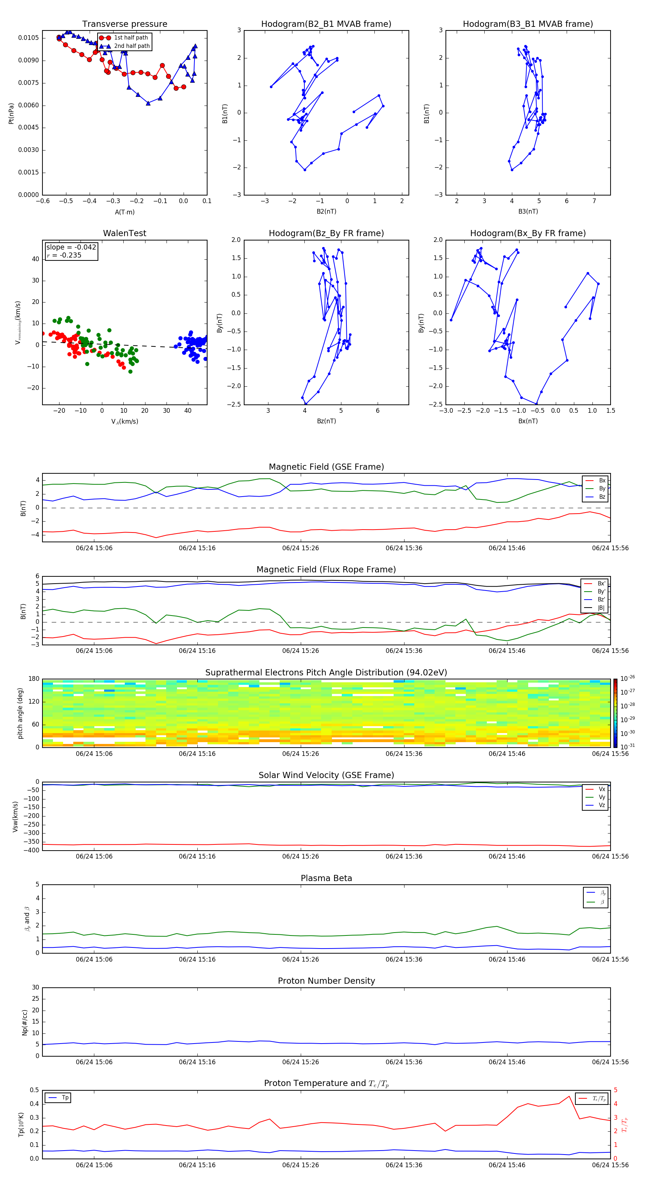Select "Vx" in velocity legend
The width and height of the screenshot is (653, 1197).
(x=595, y=789)
